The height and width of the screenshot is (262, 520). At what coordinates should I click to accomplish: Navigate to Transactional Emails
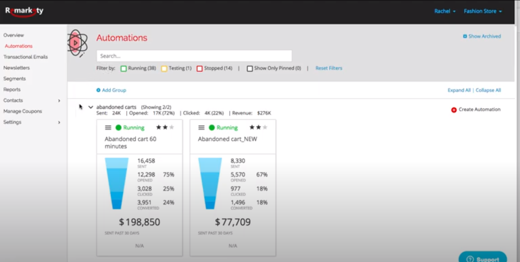click(x=25, y=57)
